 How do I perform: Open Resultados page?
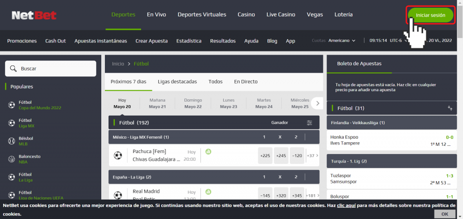[223, 41]
